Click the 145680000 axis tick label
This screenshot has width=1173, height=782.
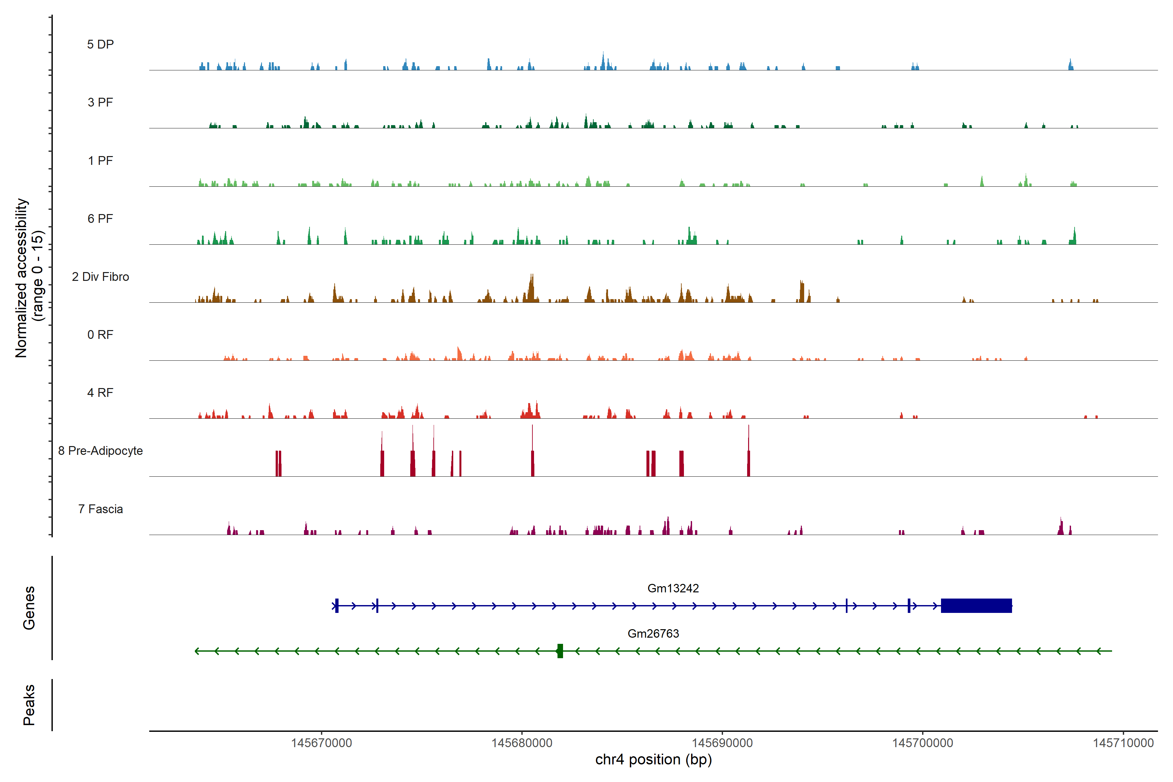tap(522, 743)
